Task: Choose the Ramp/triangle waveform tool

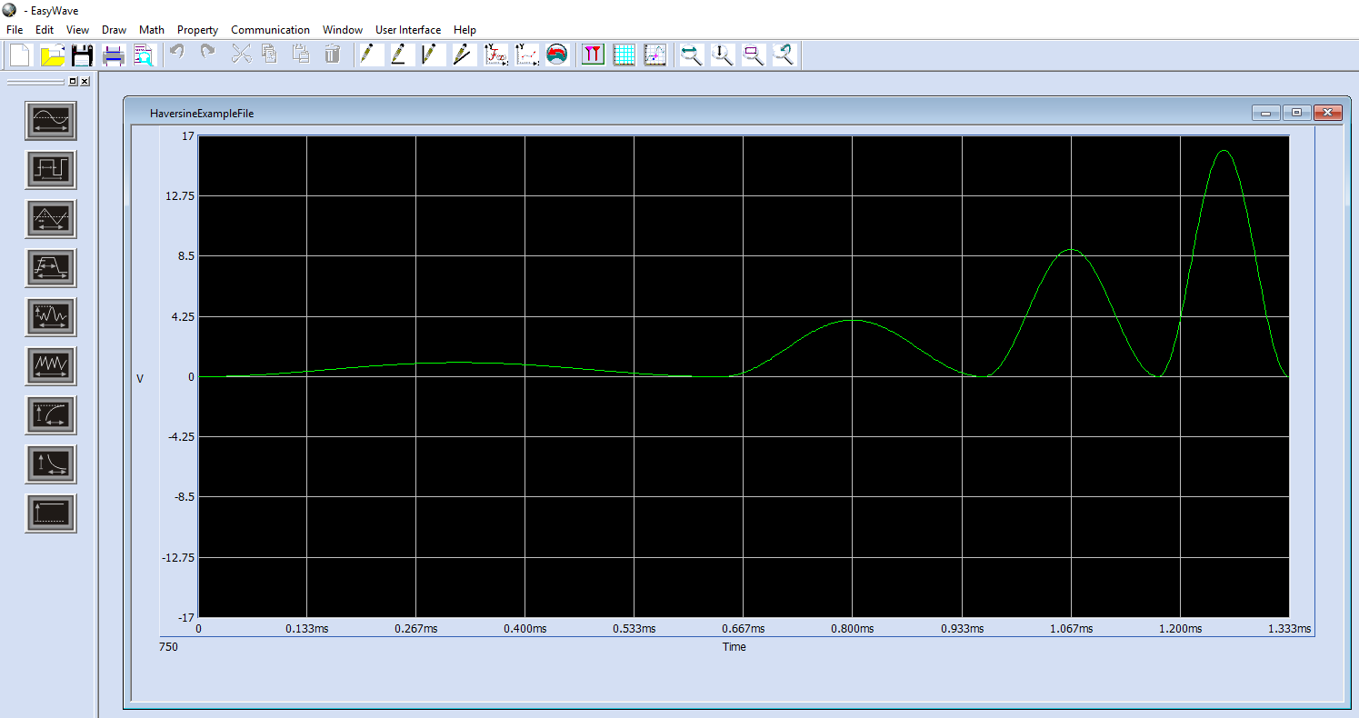Action: click(x=51, y=218)
